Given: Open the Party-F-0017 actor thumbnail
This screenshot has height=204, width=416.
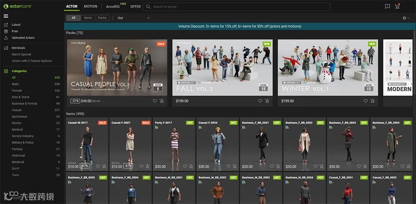Looking at the screenshot, I should (174, 145).
